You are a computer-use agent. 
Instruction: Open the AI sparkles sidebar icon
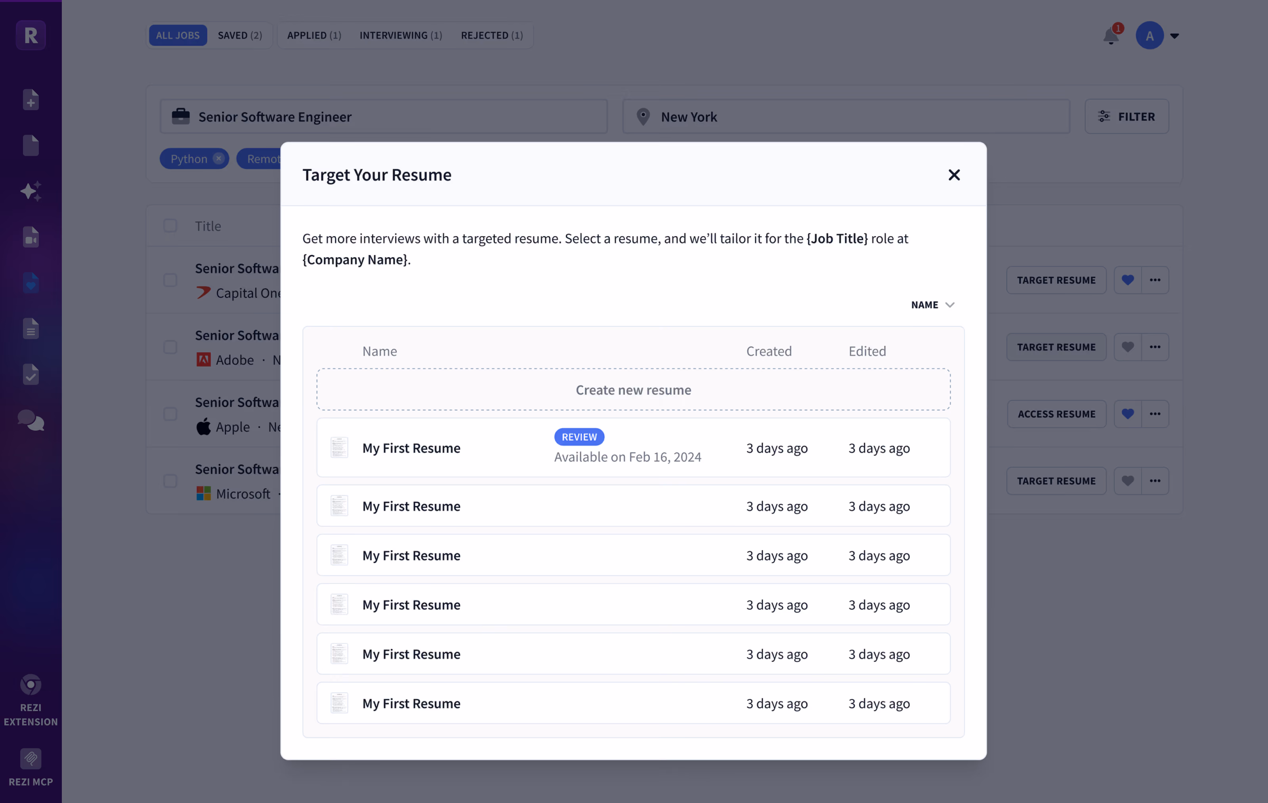31,191
